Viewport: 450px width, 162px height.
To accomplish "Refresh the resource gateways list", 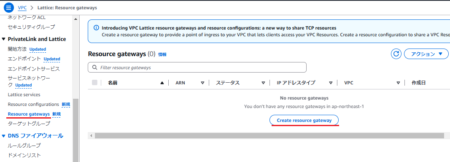I will [x=396, y=54].
